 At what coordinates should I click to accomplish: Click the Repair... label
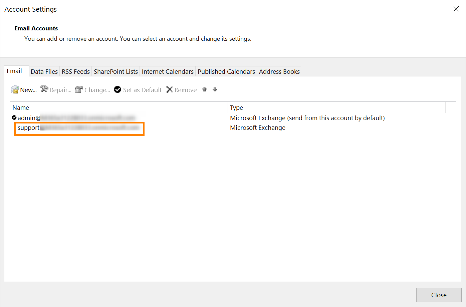click(x=61, y=90)
